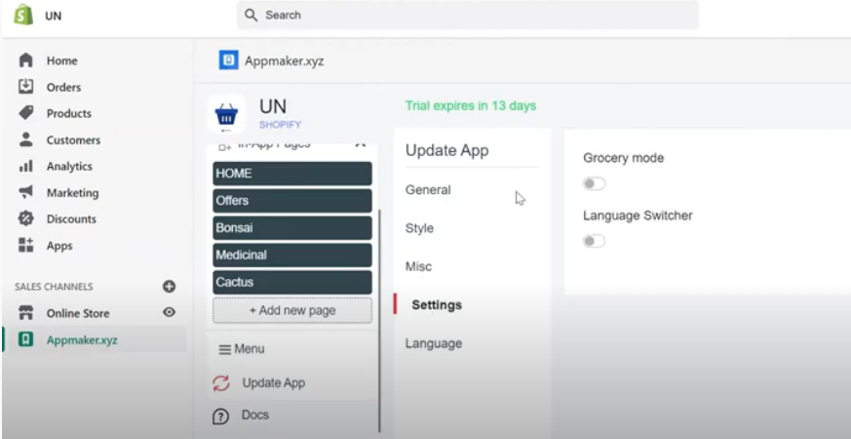Open the Misc tab
The width and height of the screenshot is (851, 439).
pyautogui.click(x=418, y=266)
